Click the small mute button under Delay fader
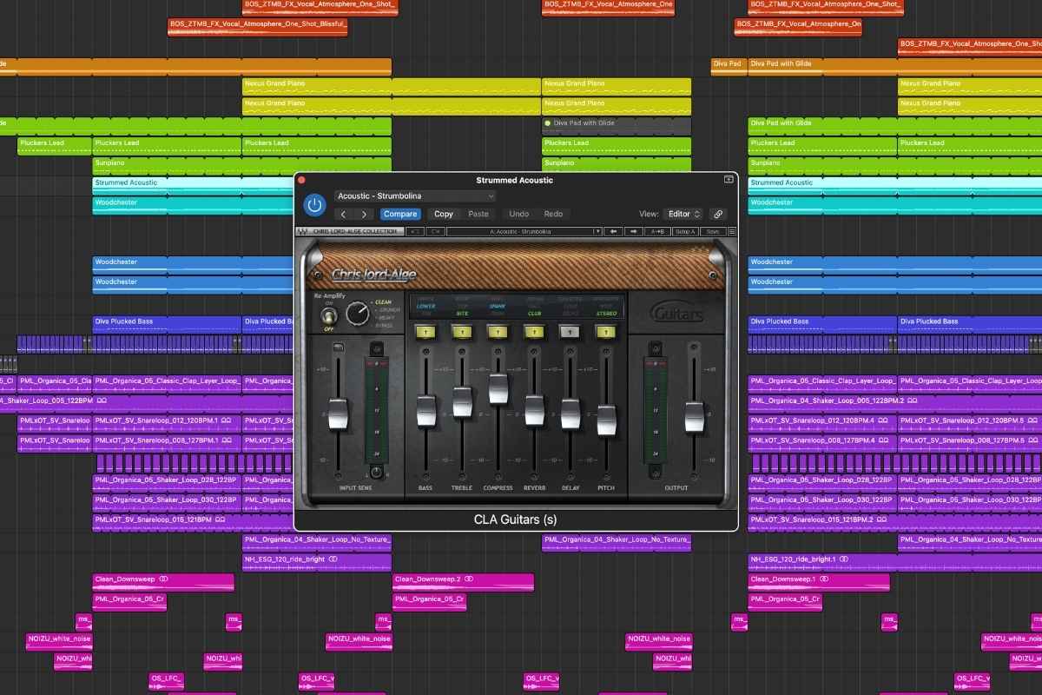 click(x=570, y=477)
